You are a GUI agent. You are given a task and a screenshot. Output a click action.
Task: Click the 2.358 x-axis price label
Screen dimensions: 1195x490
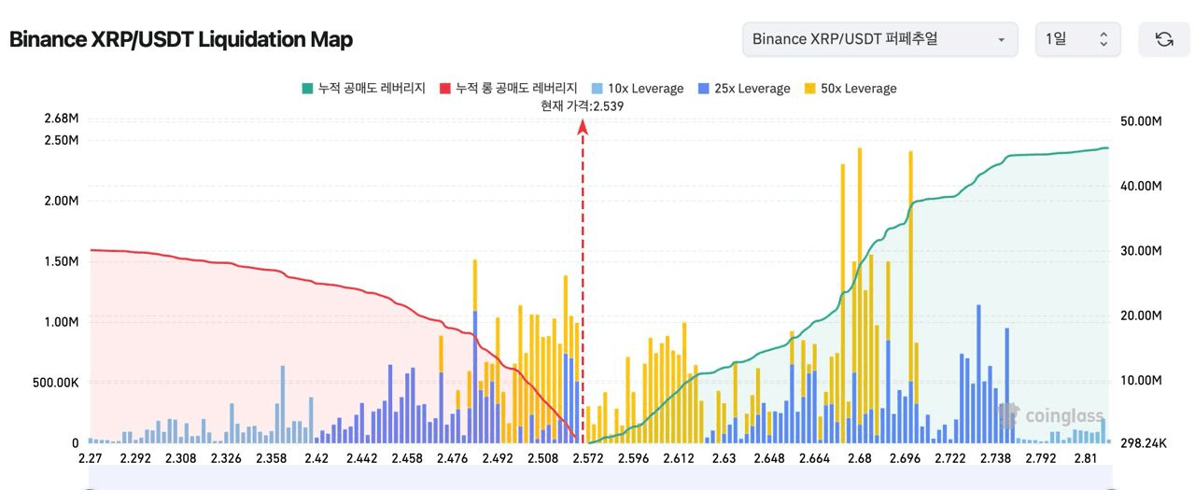[271, 458]
